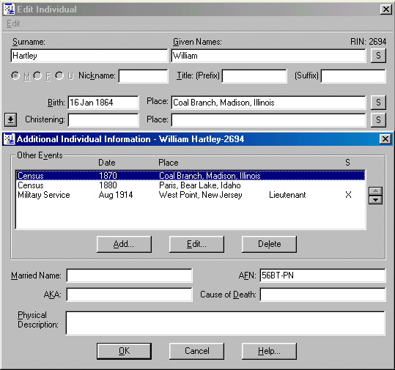Move selected event up with the up arrow
Image resolution: width=395 pixels, height=370 pixels.
click(375, 191)
